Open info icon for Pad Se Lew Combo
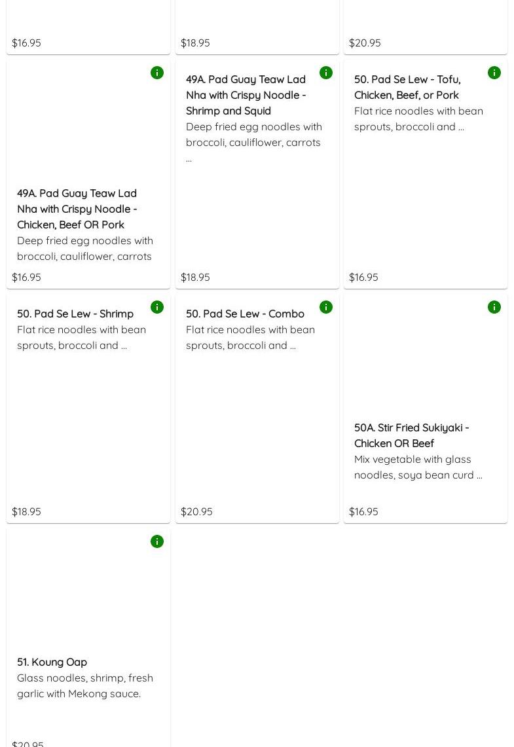 point(326,307)
